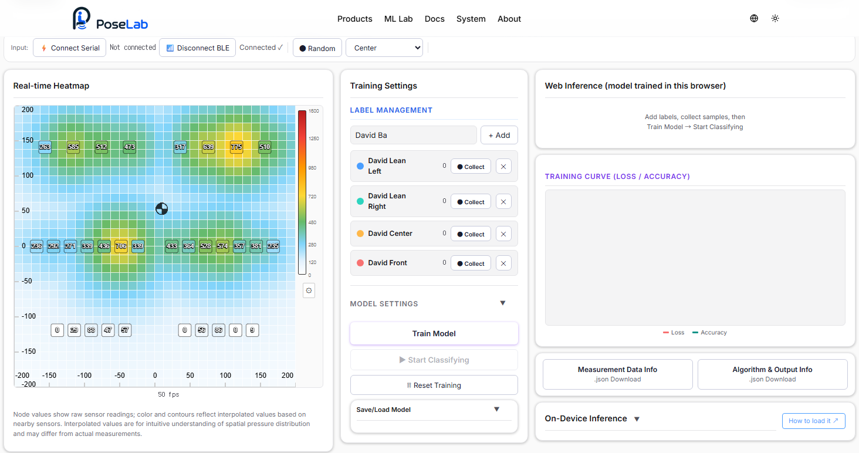
Task: Expand the Save/Load Model section
Action: (x=496, y=409)
